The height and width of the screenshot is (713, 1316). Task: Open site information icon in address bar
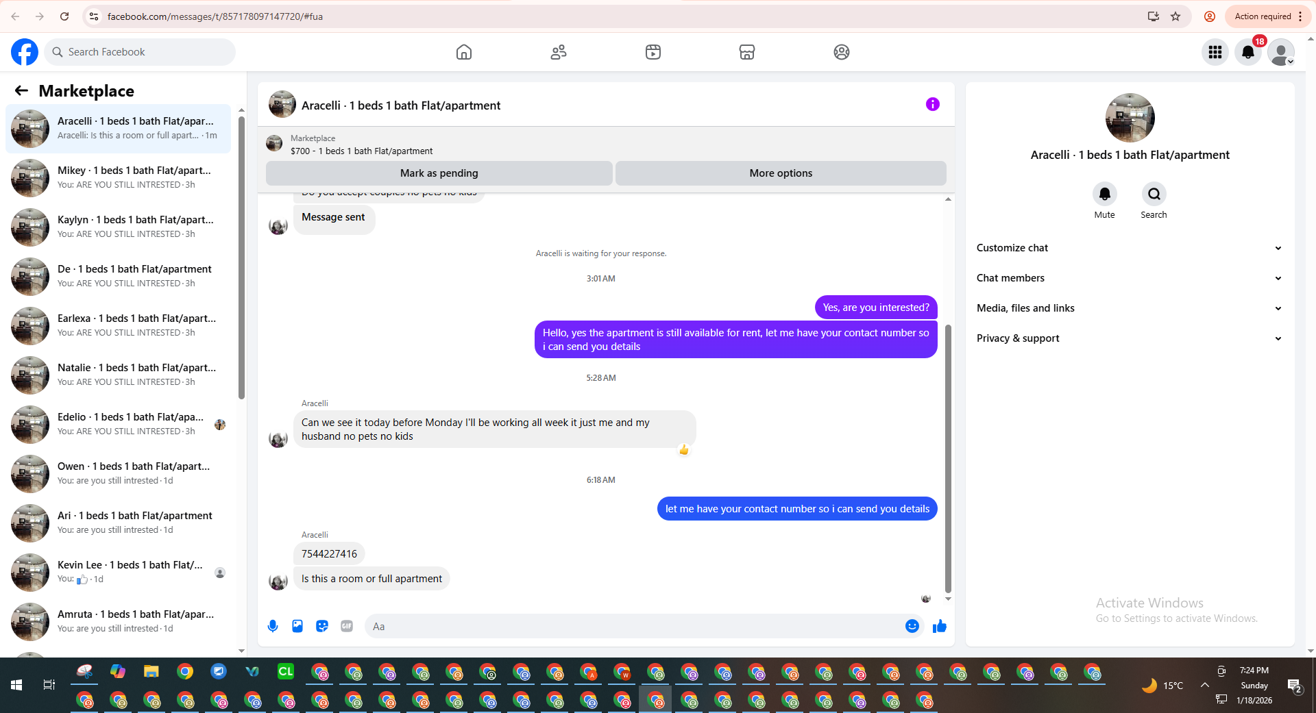pyautogui.click(x=94, y=16)
